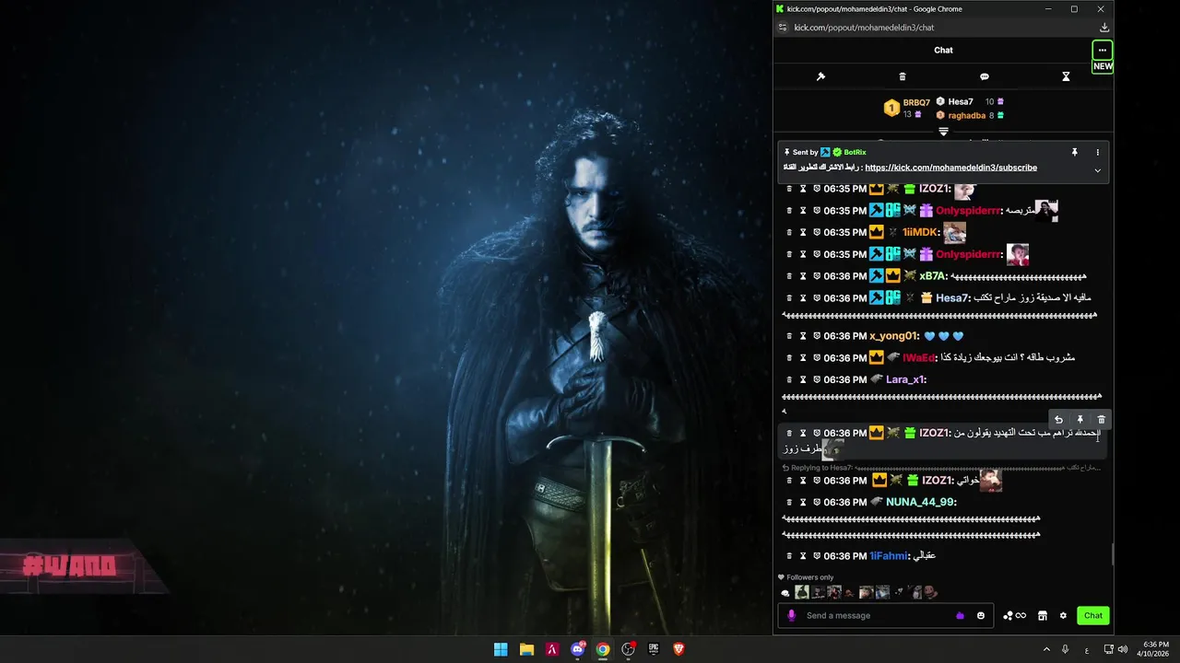1180x663 pixels.
Task: Click the clear chat trash icon in header toolbar
Action: pyautogui.click(x=903, y=76)
